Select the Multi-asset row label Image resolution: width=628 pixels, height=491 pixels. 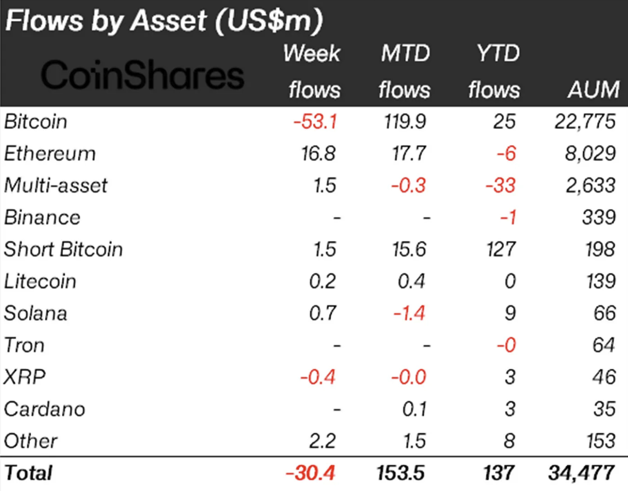(56, 186)
